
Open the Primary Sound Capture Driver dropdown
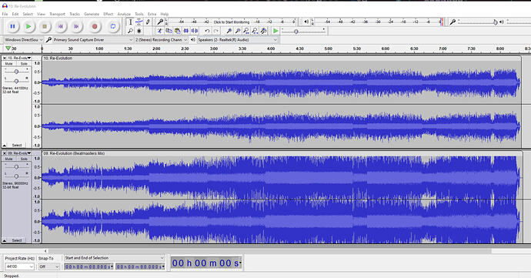[93, 40]
